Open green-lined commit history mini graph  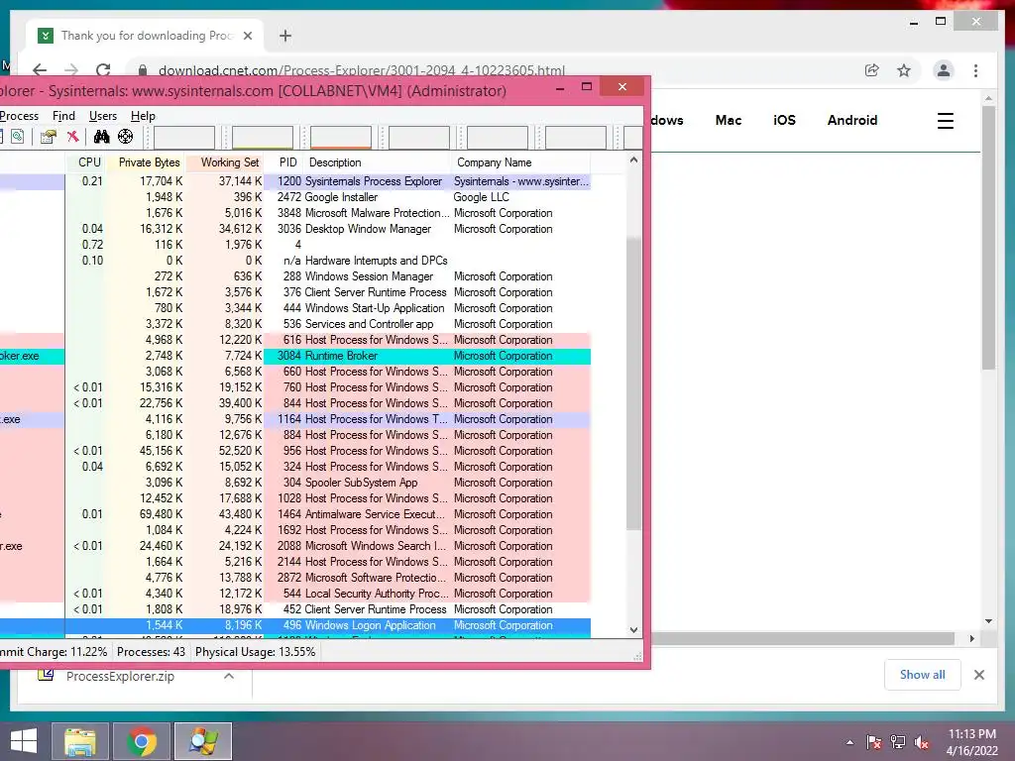(262, 137)
